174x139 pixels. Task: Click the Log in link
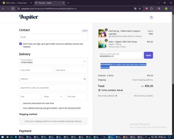(x=85, y=30)
